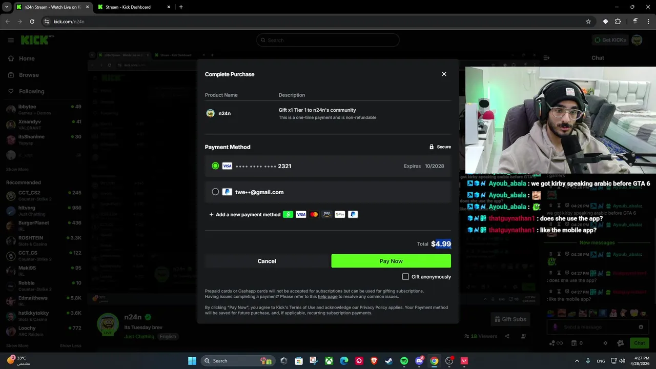The image size is (656, 369).
Task: Click the share stream icon
Action: (507, 337)
